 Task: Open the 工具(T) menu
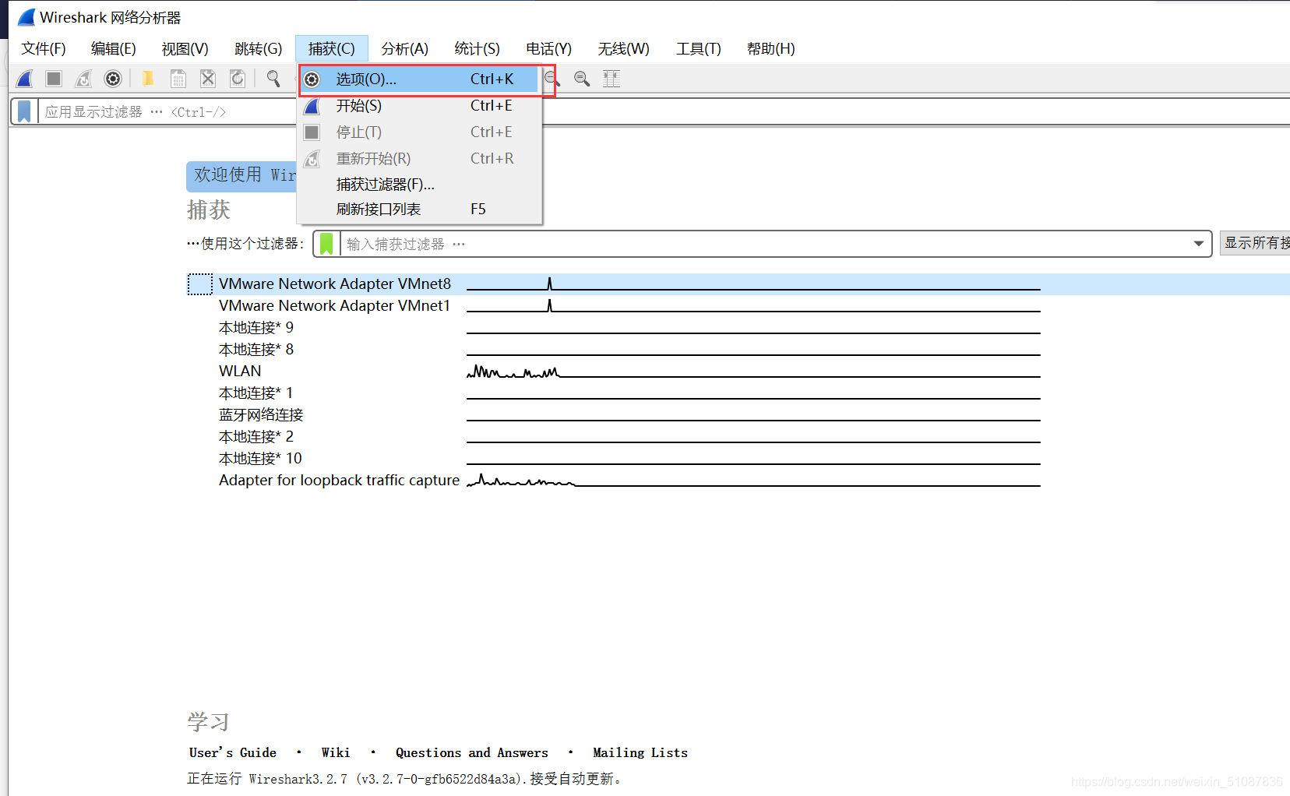(699, 48)
